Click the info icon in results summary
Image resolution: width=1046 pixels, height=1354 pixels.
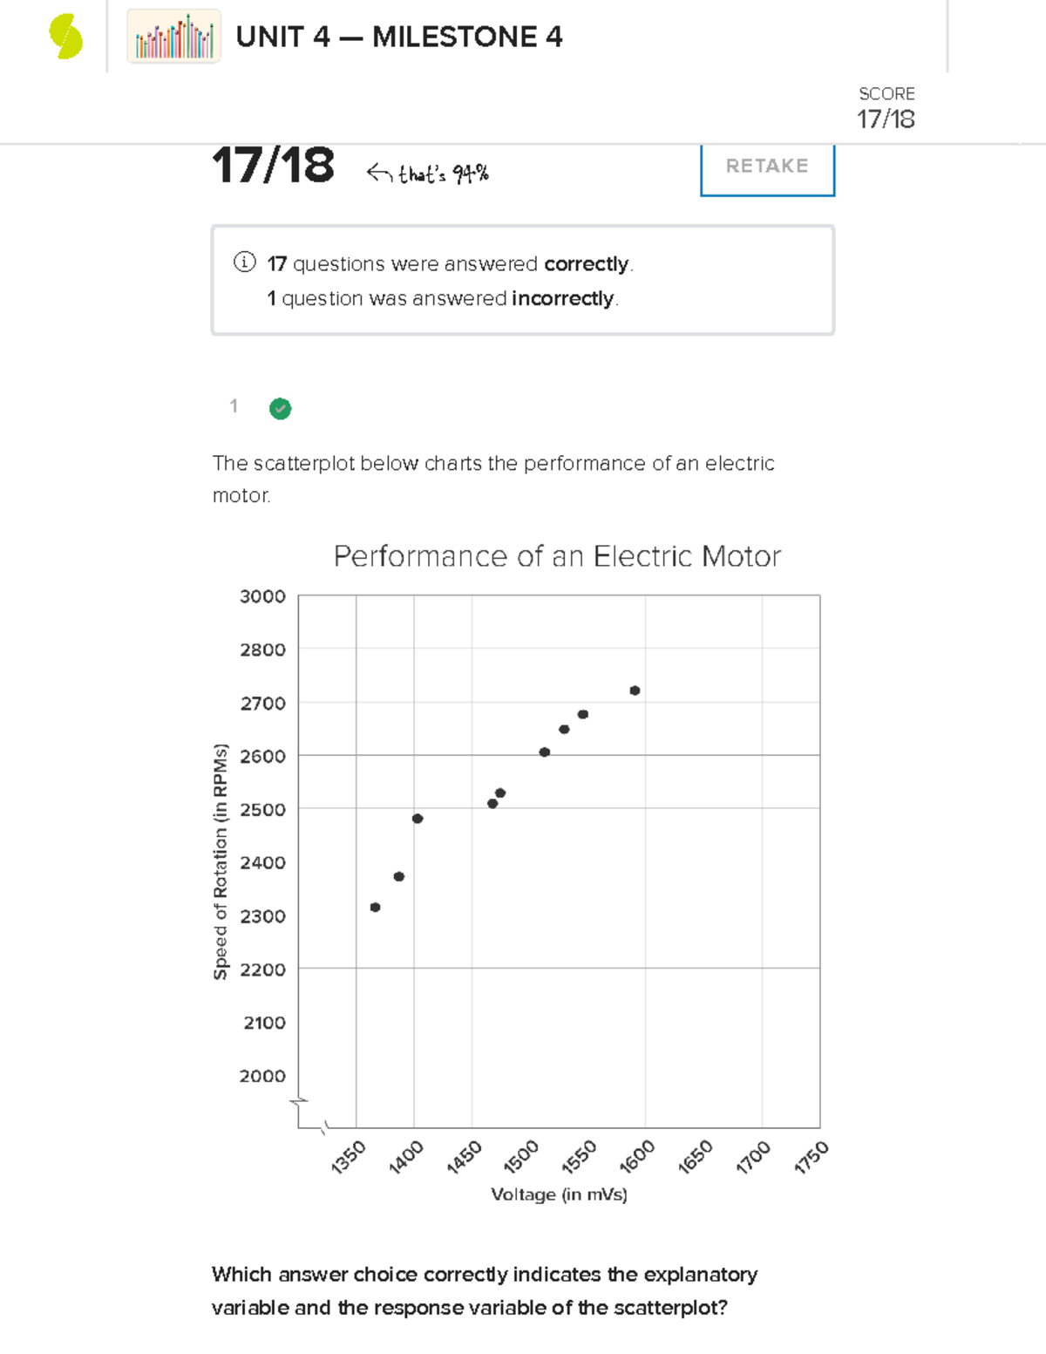pos(244,262)
